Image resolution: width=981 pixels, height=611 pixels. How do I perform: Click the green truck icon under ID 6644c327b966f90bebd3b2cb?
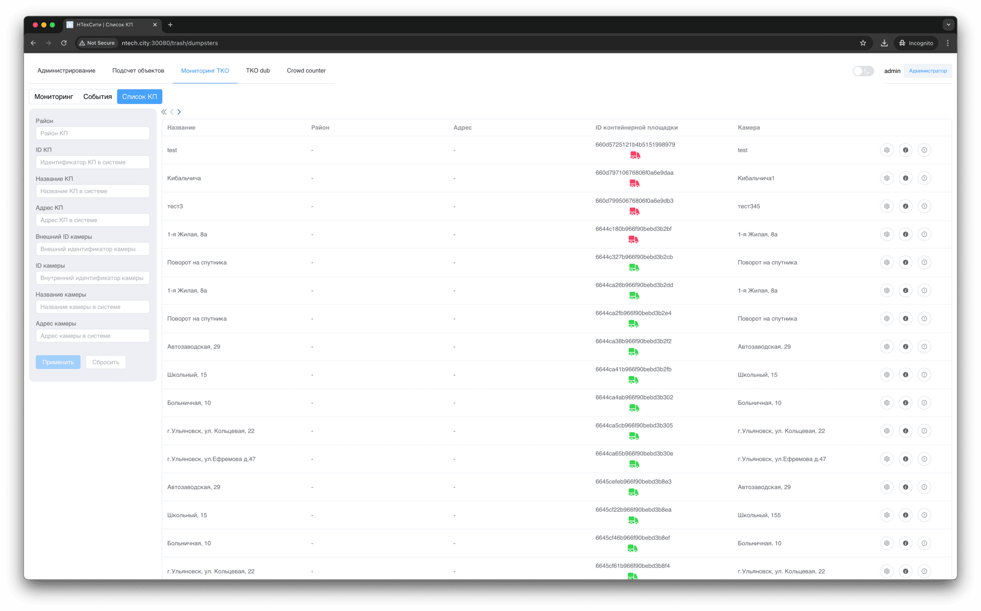[x=634, y=268]
